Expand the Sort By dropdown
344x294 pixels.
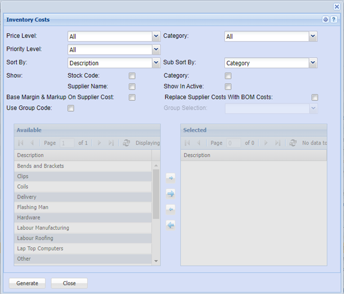click(156, 63)
